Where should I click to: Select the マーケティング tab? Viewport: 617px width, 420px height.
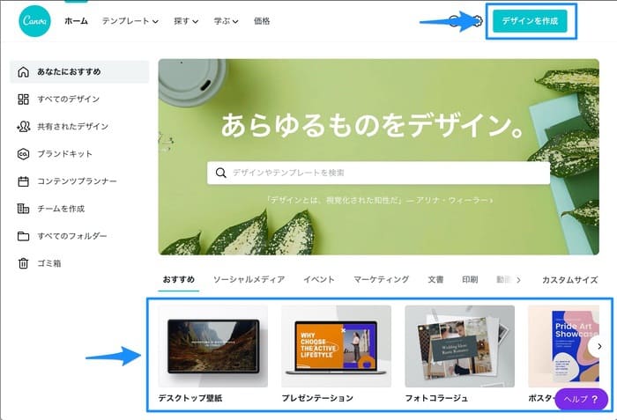[381, 280]
